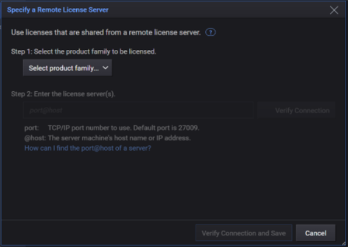Click the 'Step 1' product family instruction

pos(83,52)
